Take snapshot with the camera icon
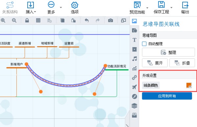This screenshot has height=127, width=197. coord(110,20)
